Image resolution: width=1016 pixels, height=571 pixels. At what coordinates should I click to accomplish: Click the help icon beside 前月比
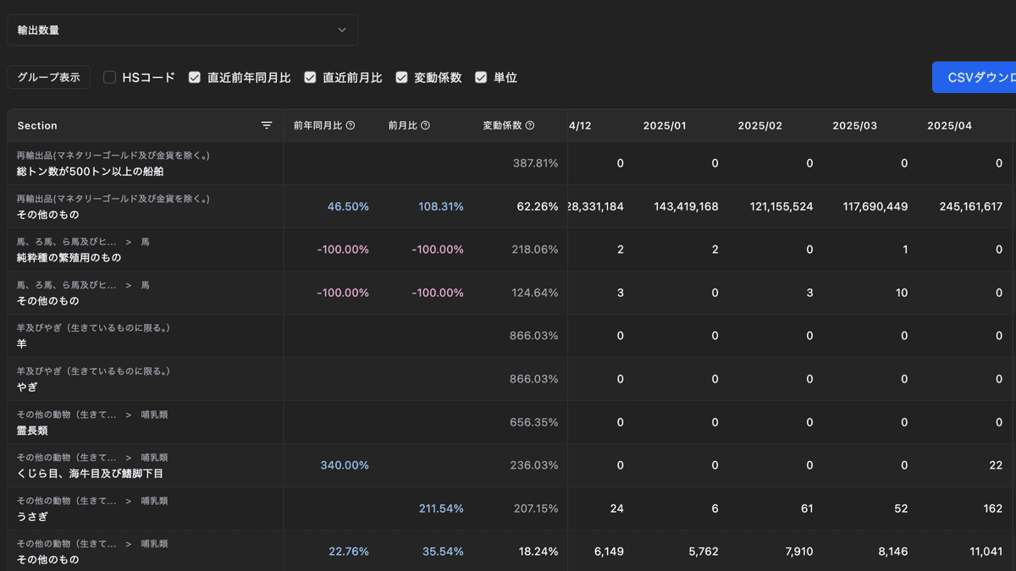(425, 125)
